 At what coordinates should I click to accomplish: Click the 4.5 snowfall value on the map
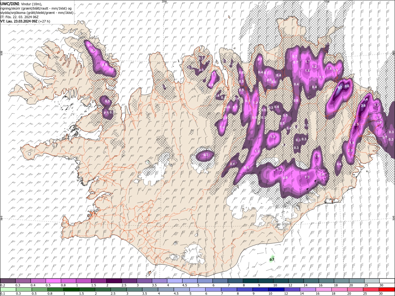[340, 87]
